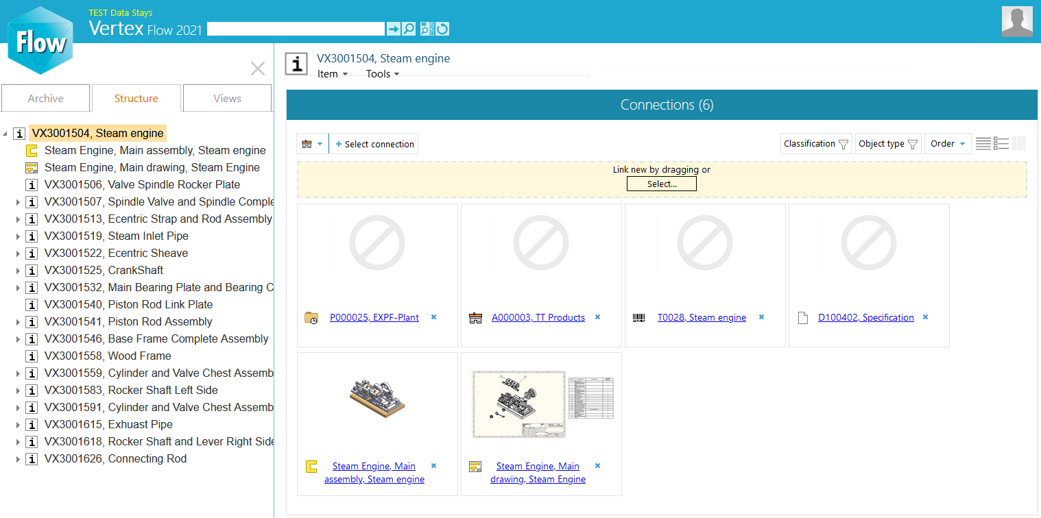The image size is (1041, 518).
Task: Click the arrow search submit icon
Action: (392, 28)
